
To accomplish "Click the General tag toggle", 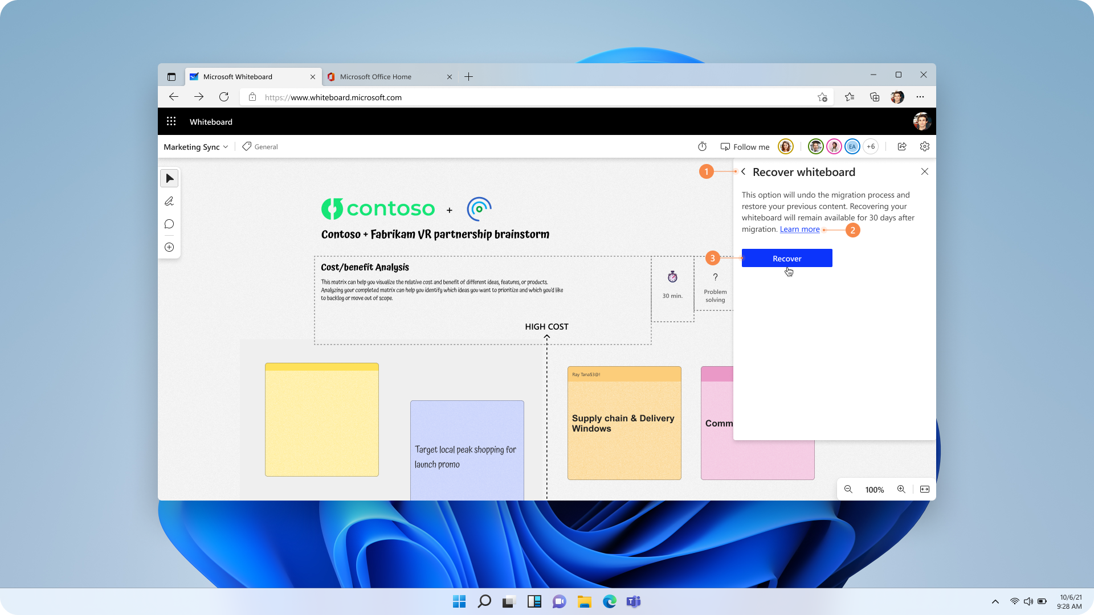I will pos(259,146).
